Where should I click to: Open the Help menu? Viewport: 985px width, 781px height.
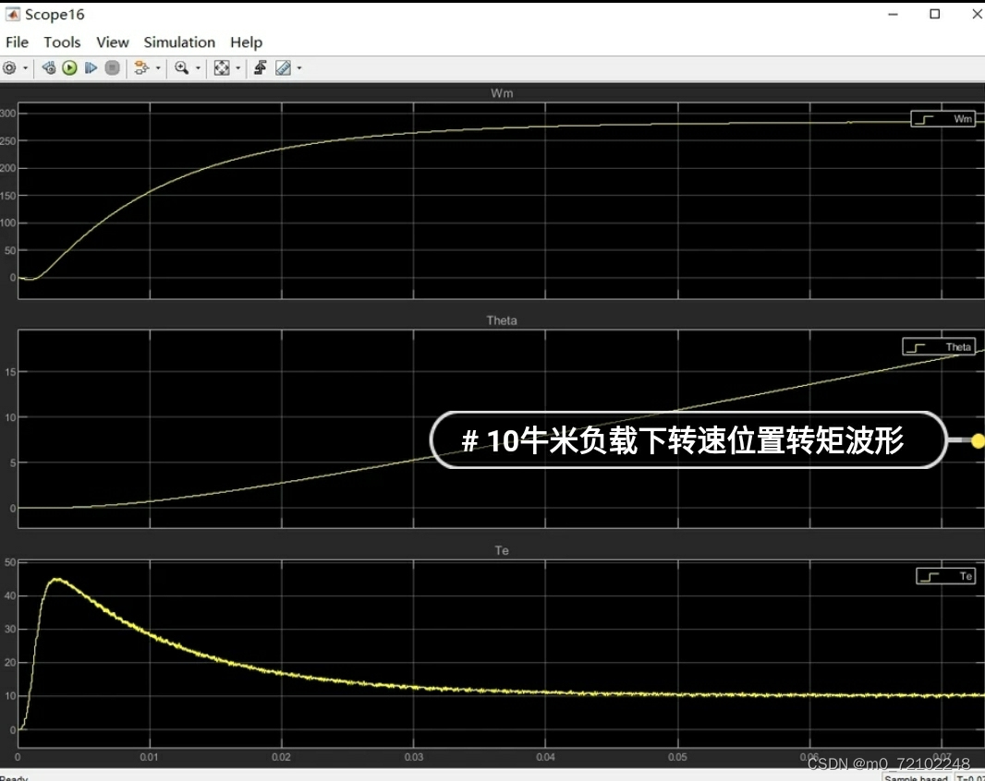(246, 42)
